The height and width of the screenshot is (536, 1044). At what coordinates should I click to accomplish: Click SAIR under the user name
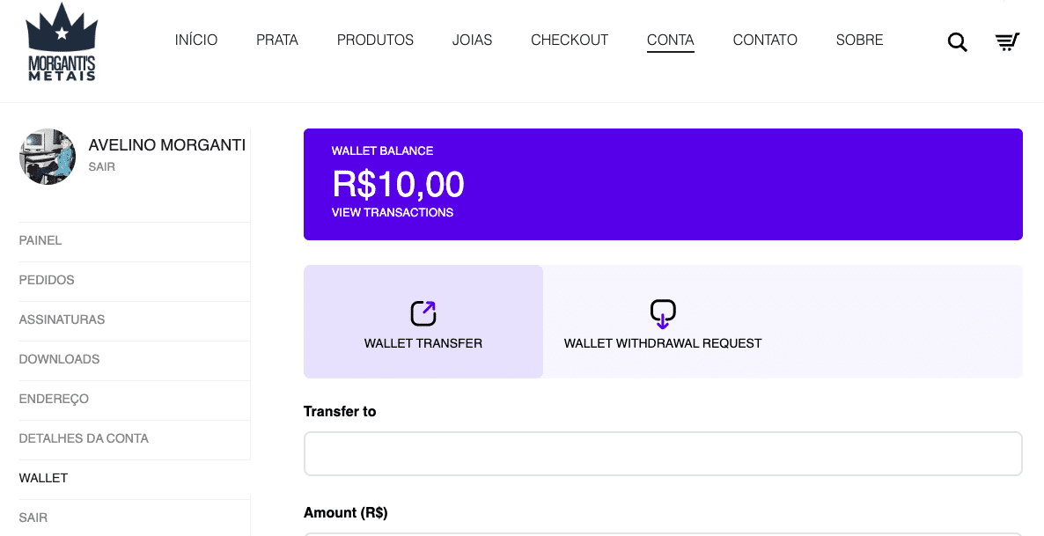tap(102, 167)
